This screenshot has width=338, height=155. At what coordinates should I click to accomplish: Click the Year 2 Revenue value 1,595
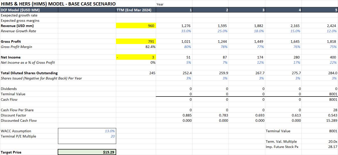223,26
